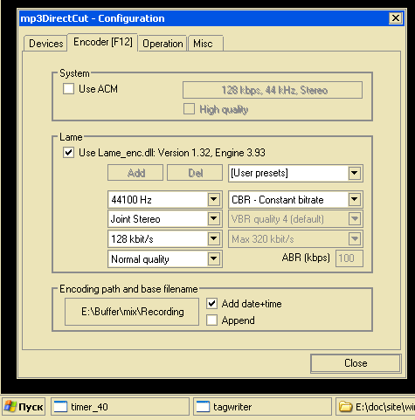
Task: Click the E:\Buffer\mix\Recording path button
Action: click(x=132, y=312)
